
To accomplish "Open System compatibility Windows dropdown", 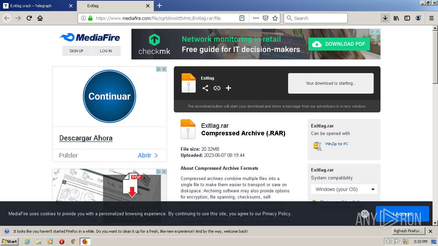I will [344, 189].
